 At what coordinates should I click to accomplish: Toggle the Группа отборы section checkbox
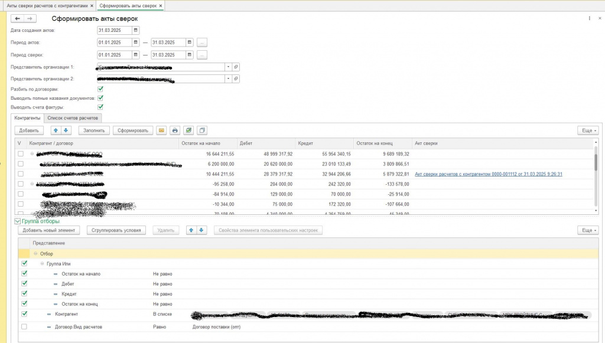click(x=17, y=221)
